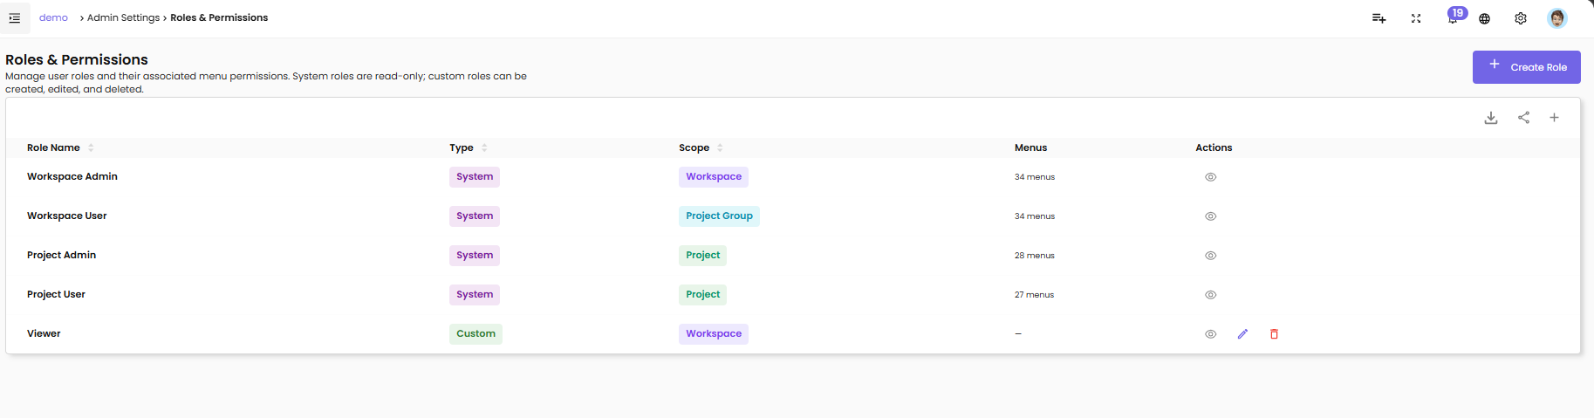Open the playlist-add icon in header
The width and height of the screenshot is (1594, 418).
coord(1379,18)
